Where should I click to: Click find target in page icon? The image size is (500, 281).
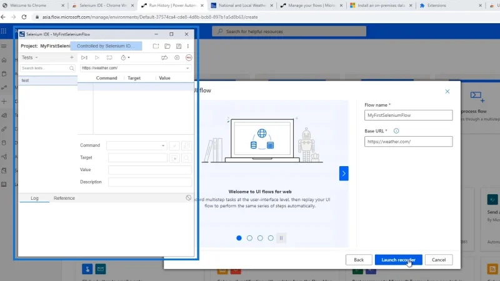coord(186,158)
